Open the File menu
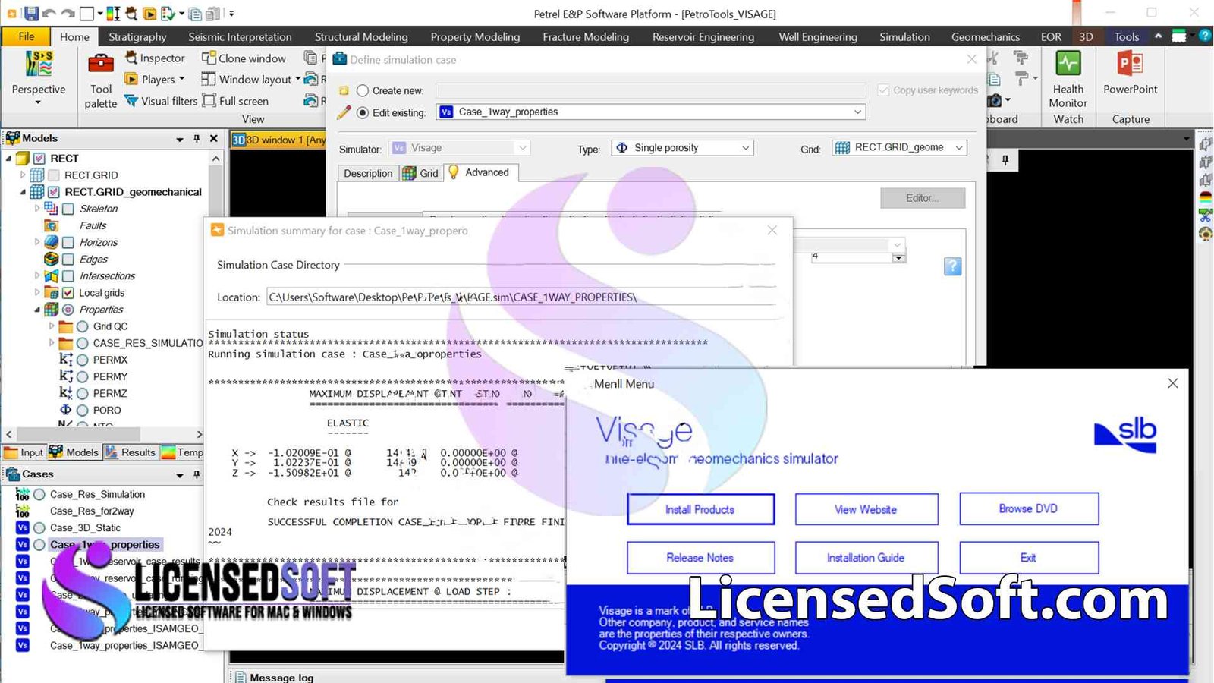Image resolution: width=1214 pixels, height=683 pixels. point(27,36)
